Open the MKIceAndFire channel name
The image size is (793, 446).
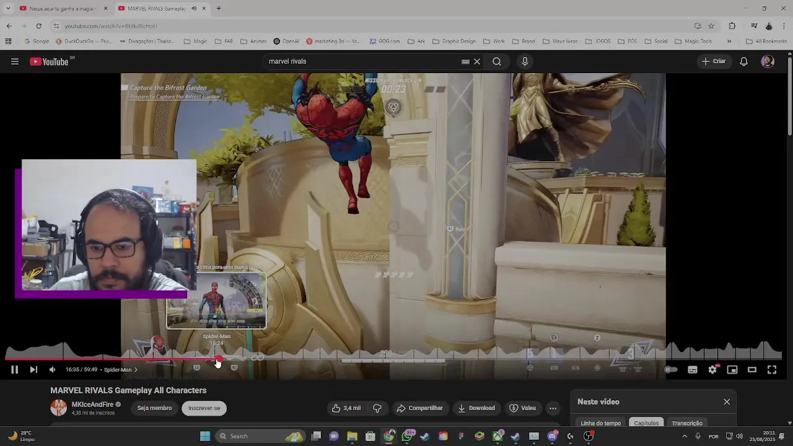tap(92, 404)
